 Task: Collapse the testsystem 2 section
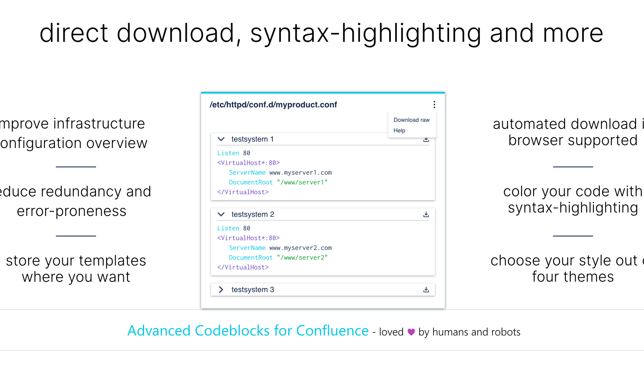[x=221, y=214]
